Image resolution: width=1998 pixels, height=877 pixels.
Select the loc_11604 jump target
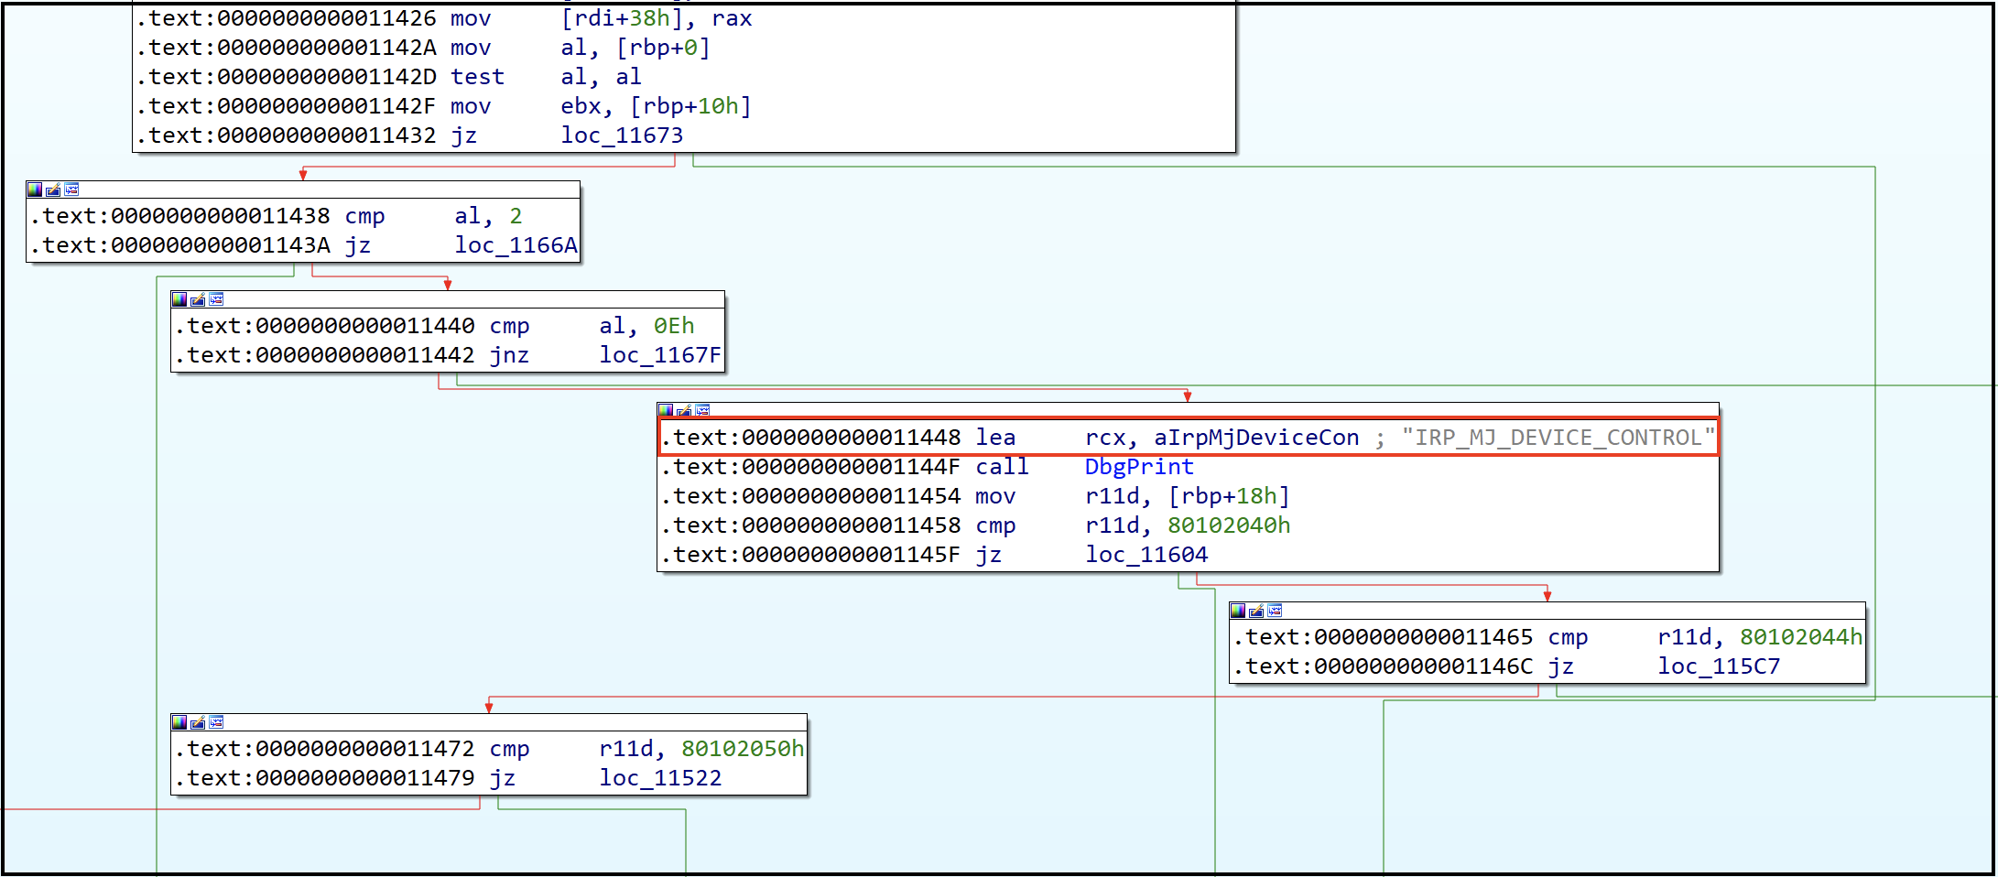tap(1146, 555)
